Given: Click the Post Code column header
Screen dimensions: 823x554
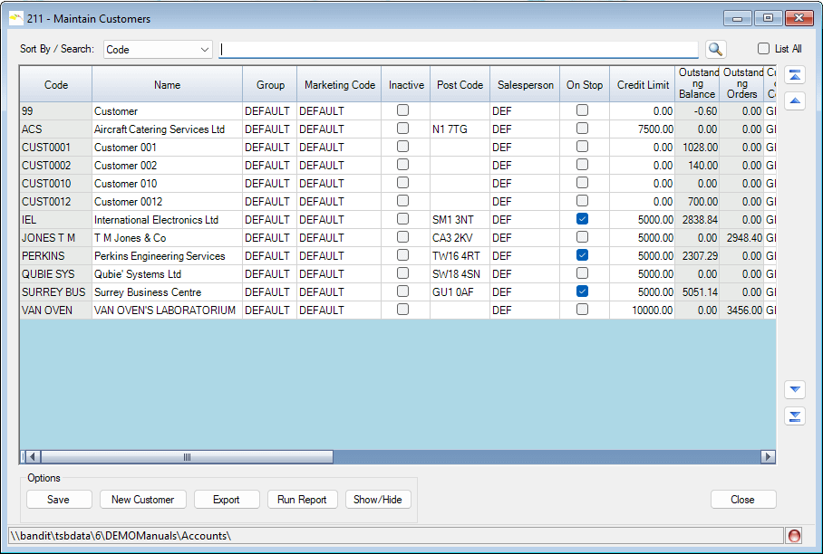Looking at the screenshot, I should 460,85.
